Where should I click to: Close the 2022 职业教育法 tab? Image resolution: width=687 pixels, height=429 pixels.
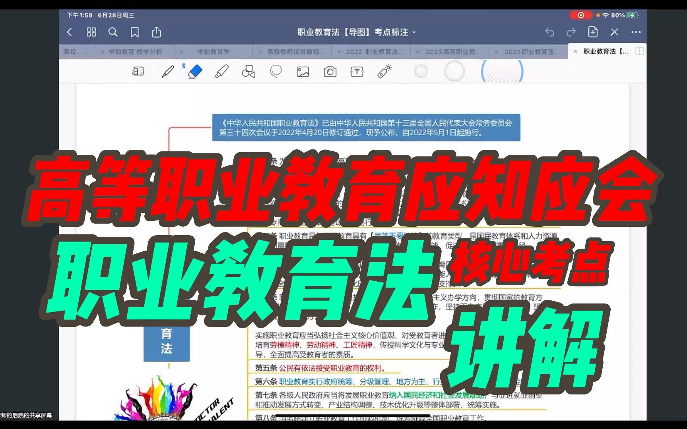[x=339, y=52]
